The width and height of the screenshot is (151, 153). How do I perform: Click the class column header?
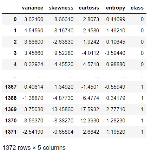click(x=137, y=8)
